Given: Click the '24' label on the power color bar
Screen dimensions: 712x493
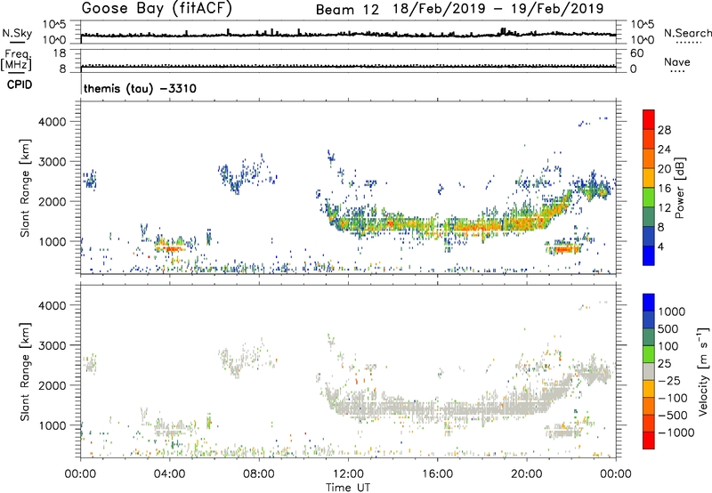Looking at the screenshot, I should click(x=664, y=150).
